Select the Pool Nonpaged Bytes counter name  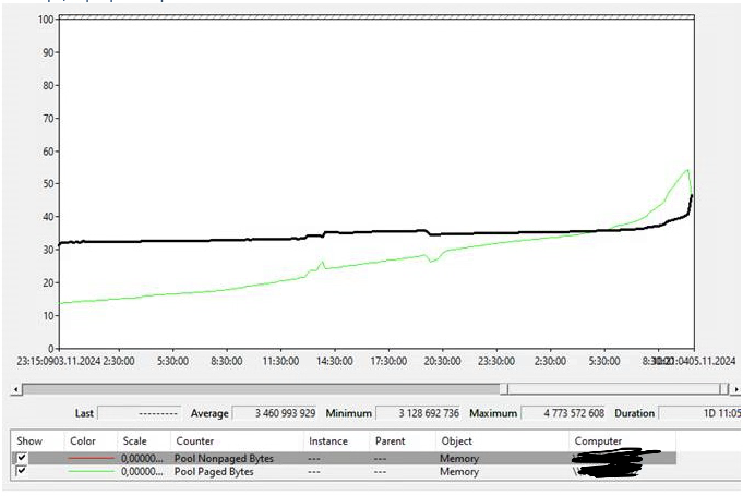[x=224, y=458]
